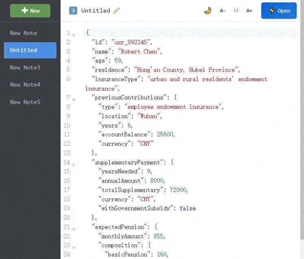Switch to New Note3 in the sidebar
The width and height of the screenshot is (304, 259).
pyautogui.click(x=25, y=67)
